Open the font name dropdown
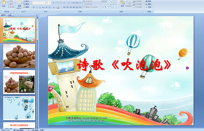 (38, 3)
